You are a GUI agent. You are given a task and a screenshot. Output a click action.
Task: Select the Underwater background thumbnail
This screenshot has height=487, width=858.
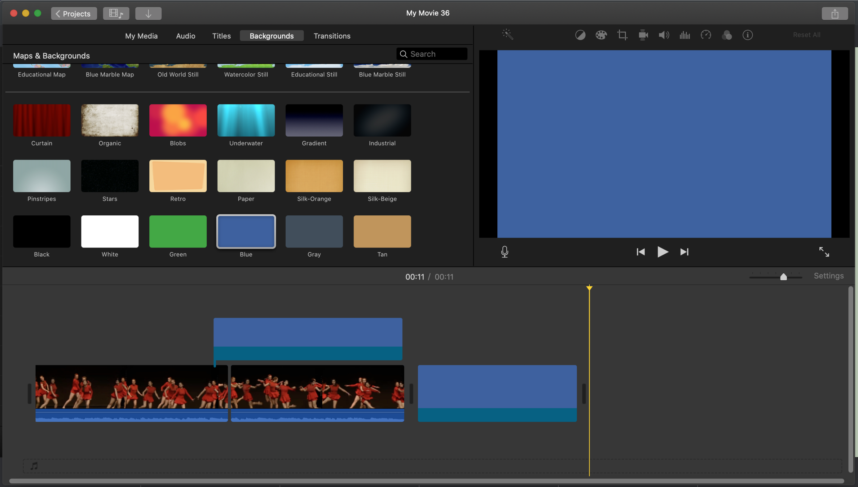tap(246, 120)
